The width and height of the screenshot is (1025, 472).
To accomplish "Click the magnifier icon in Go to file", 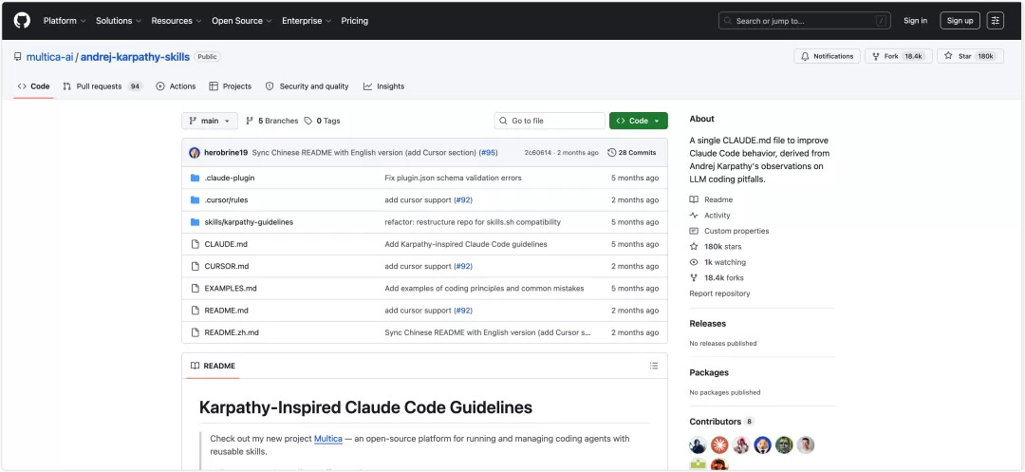I will (x=503, y=121).
